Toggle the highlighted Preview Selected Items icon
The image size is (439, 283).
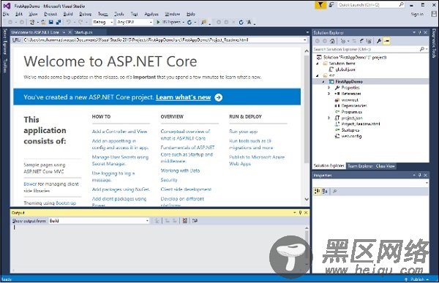pos(386,41)
